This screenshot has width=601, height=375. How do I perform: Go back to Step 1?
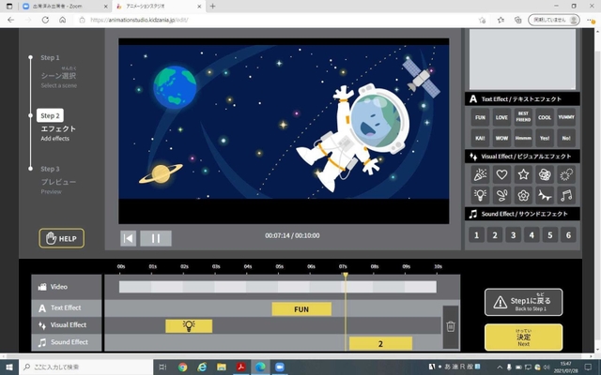[x=523, y=302]
